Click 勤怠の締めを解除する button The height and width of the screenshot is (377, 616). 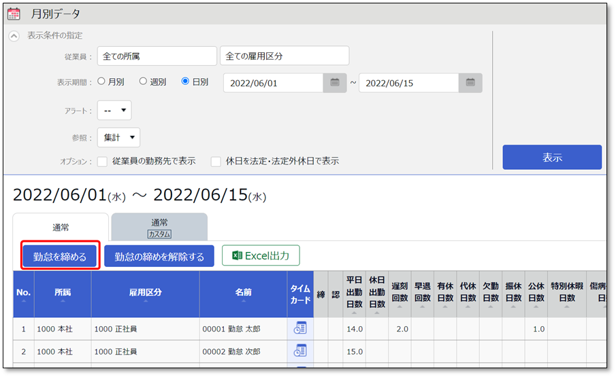click(159, 256)
